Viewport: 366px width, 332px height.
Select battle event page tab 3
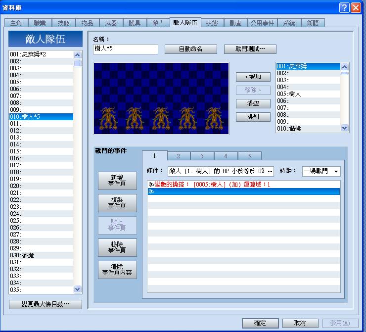point(202,156)
